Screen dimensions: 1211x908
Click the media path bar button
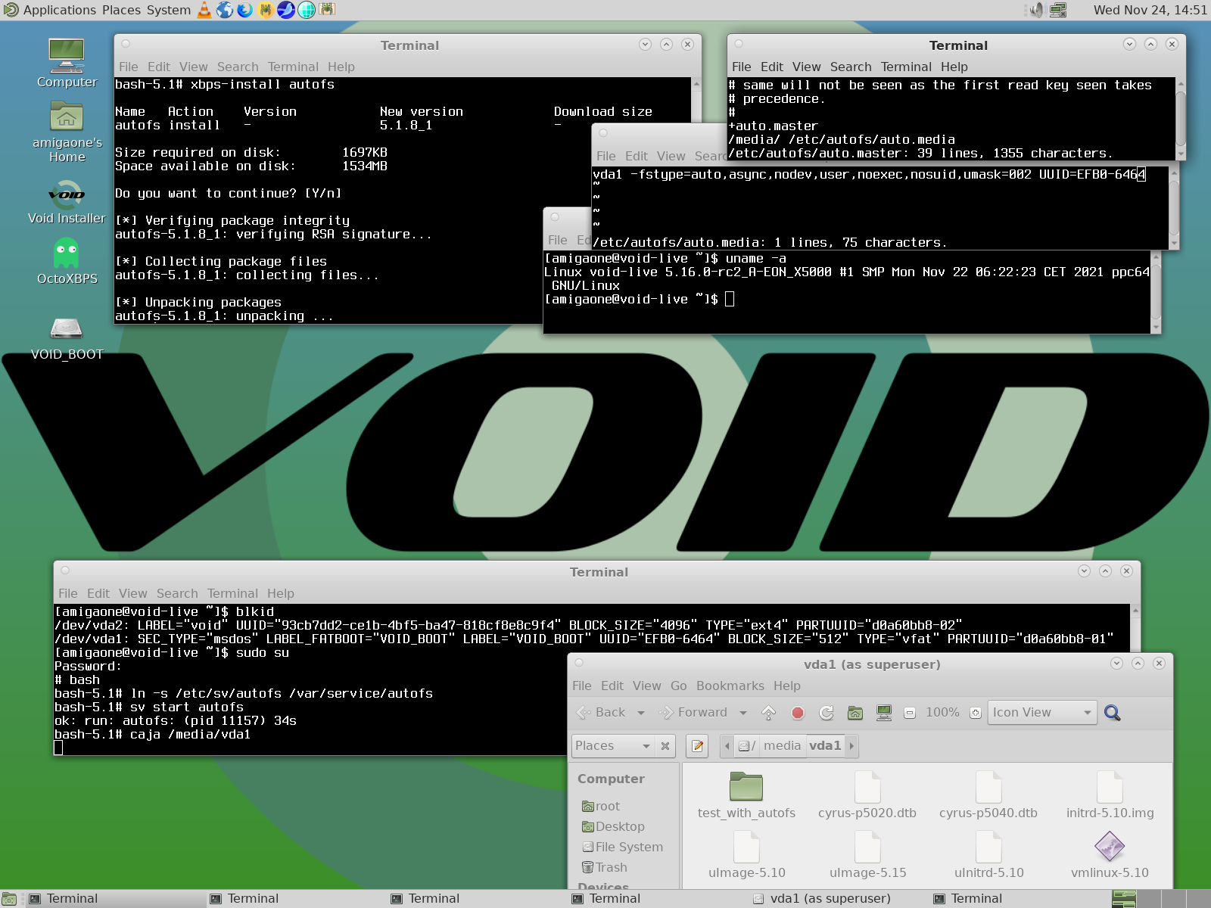tap(782, 746)
